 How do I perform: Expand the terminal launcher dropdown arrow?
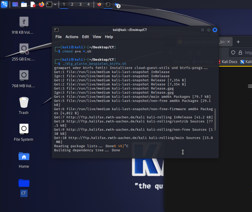click(x=55, y=4)
